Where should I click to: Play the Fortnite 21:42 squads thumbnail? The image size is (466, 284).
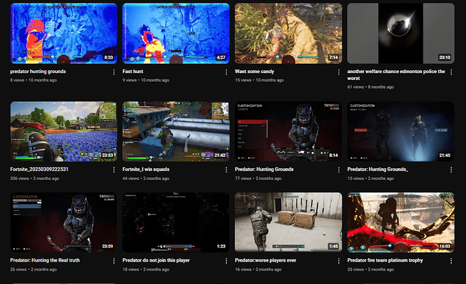(176, 132)
